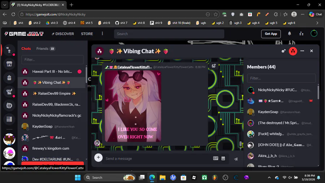Select member ★Sam★ with crown
The height and width of the screenshot is (183, 325).
tap(281, 101)
